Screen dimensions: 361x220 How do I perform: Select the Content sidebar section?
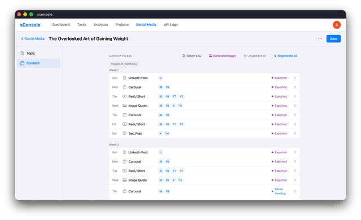pos(39,63)
